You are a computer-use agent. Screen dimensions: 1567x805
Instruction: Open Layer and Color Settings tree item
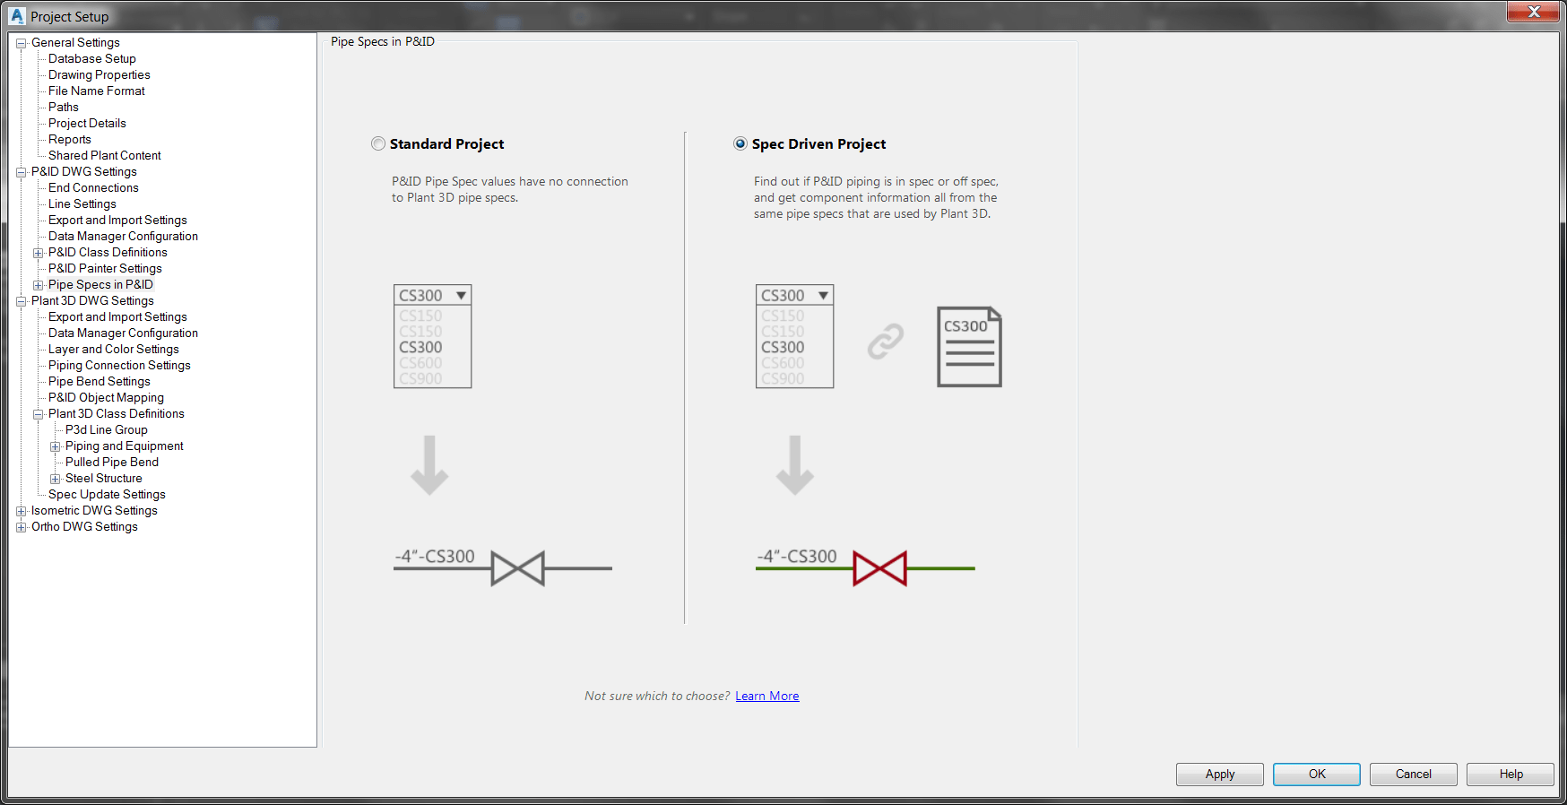114,349
